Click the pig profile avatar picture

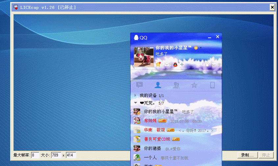[144, 57]
